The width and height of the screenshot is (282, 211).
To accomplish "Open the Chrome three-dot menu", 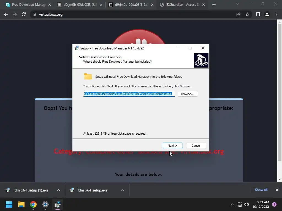I will [276, 14].
